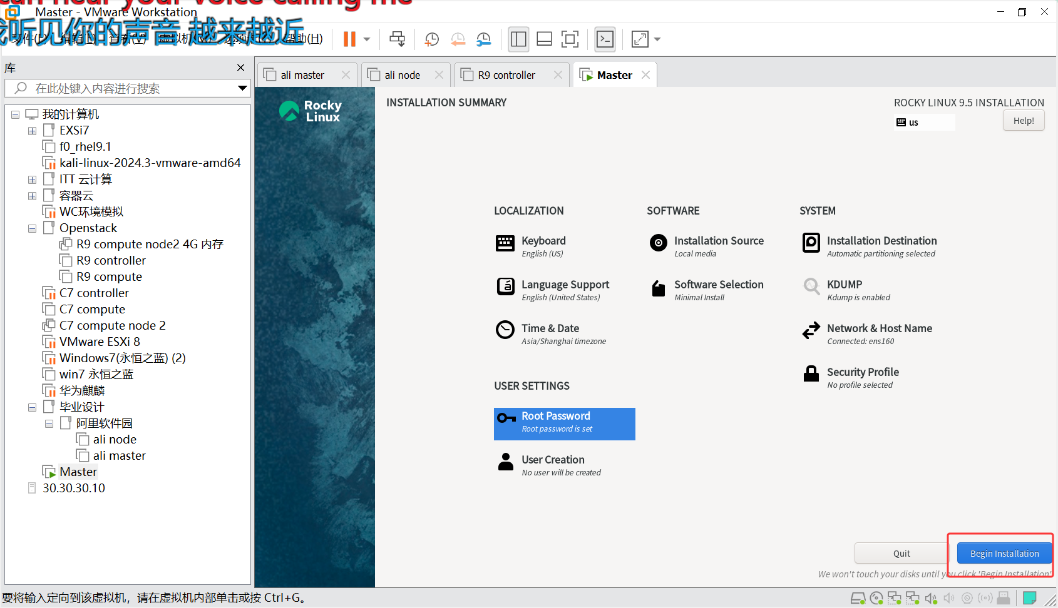The image size is (1058, 608).
Task: Switch to the ali master tab
Action: (x=302, y=75)
